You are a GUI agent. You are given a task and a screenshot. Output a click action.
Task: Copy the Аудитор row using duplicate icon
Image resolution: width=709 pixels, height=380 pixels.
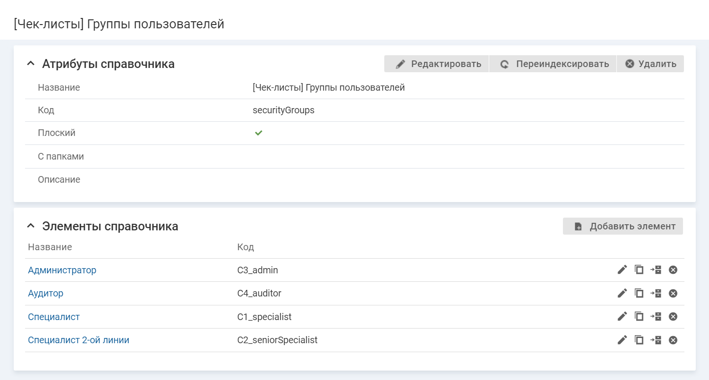639,293
